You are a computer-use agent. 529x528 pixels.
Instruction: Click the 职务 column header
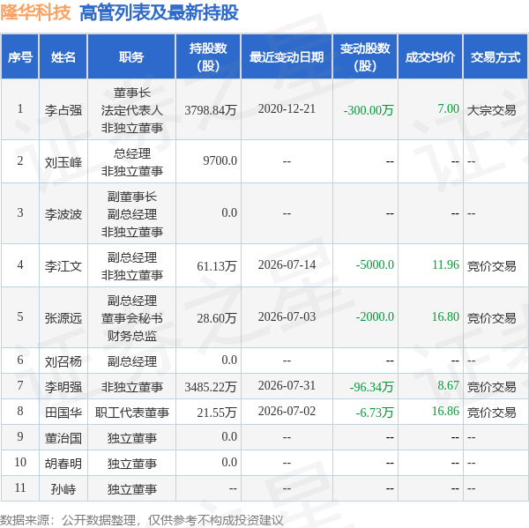tap(131, 56)
